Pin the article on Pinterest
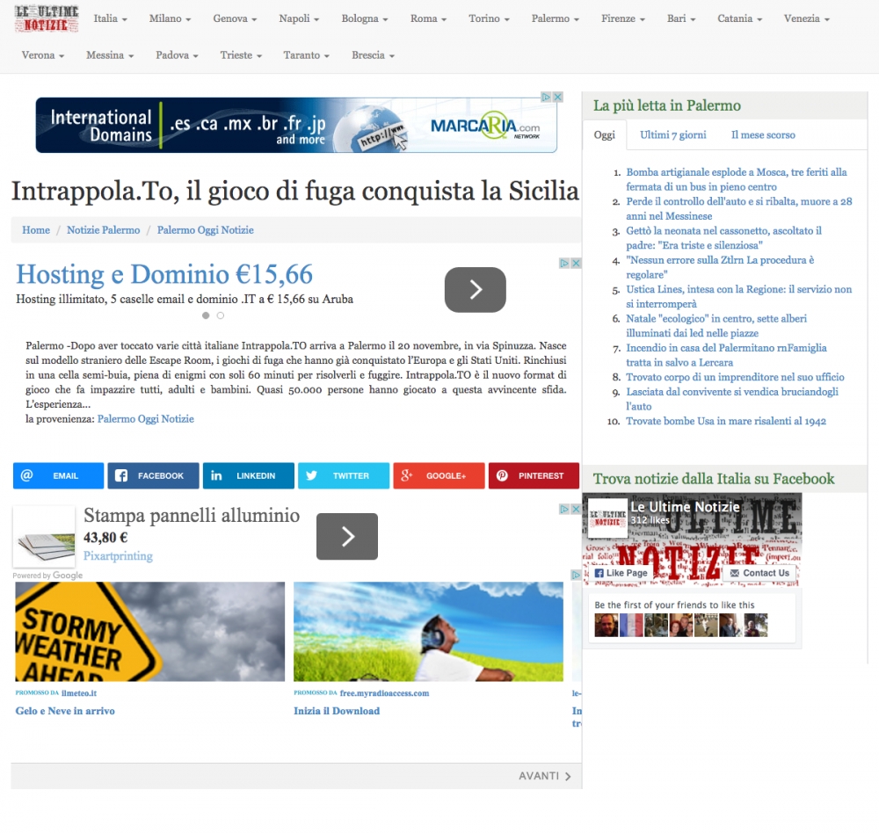879x833 pixels. click(534, 475)
